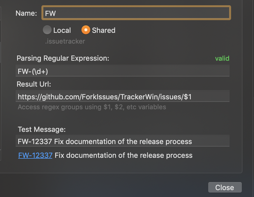Click the Test Message: label
Image resolution: width=254 pixels, height=197 pixels.
pos(42,129)
